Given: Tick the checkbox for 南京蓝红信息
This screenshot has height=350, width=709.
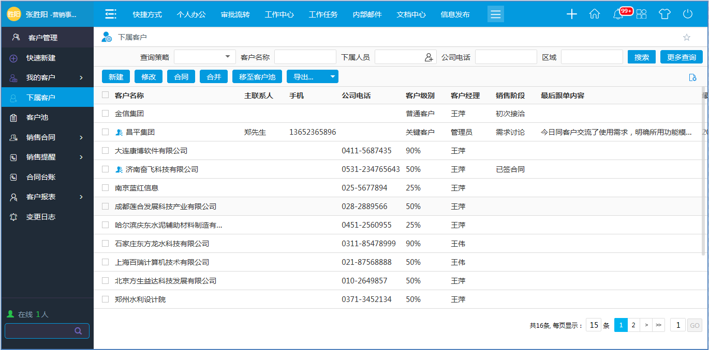Looking at the screenshot, I should pos(106,187).
